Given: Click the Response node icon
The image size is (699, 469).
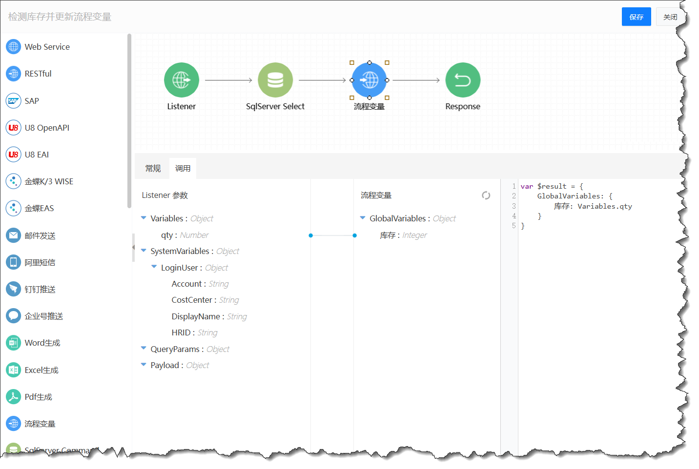Looking at the screenshot, I should coord(462,80).
